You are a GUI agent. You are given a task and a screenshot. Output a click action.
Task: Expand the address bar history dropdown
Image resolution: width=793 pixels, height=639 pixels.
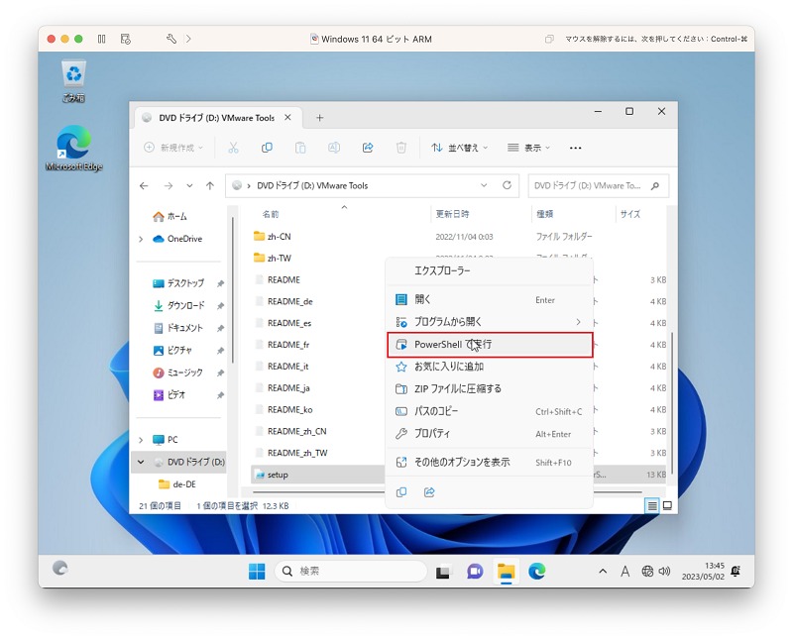(x=484, y=185)
